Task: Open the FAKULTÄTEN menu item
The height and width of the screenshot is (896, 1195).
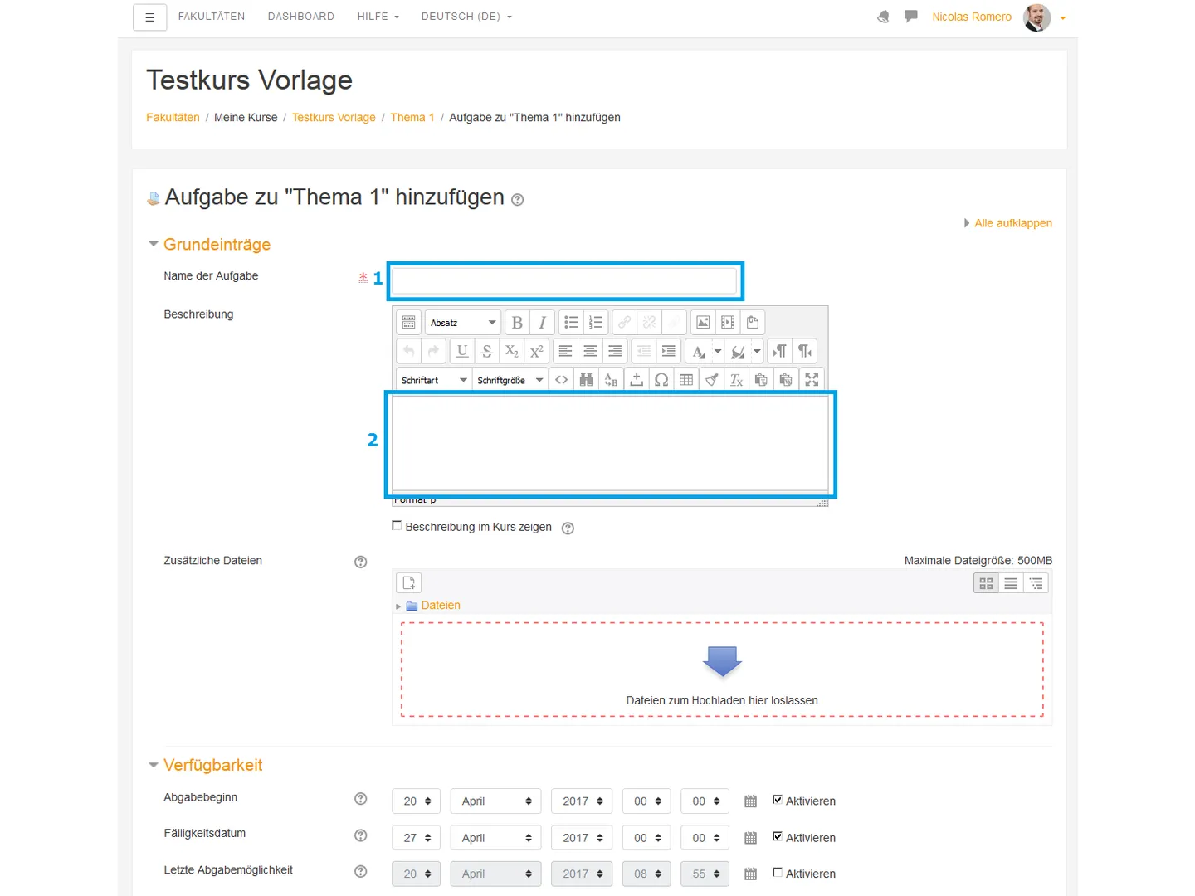Action: [212, 17]
